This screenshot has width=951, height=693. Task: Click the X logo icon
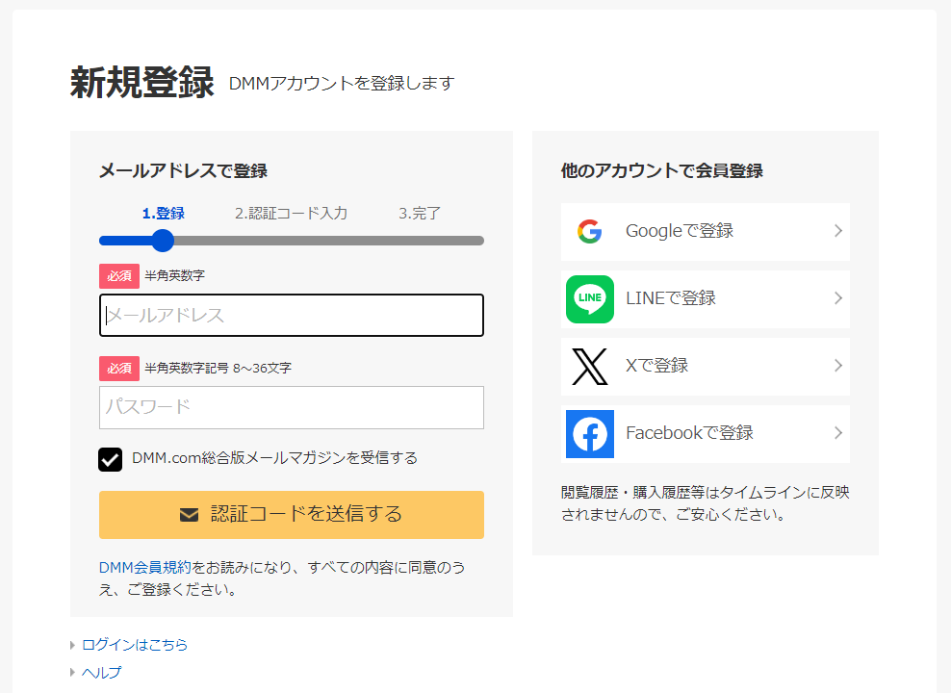tap(589, 366)
